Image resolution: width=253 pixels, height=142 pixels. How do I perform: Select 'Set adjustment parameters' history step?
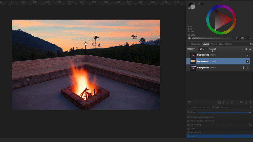202,117
